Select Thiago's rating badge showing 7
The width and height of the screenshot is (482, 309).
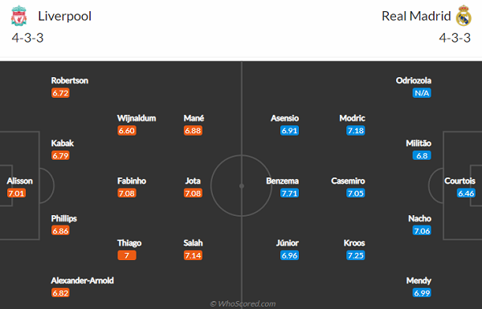pos(127,255)
